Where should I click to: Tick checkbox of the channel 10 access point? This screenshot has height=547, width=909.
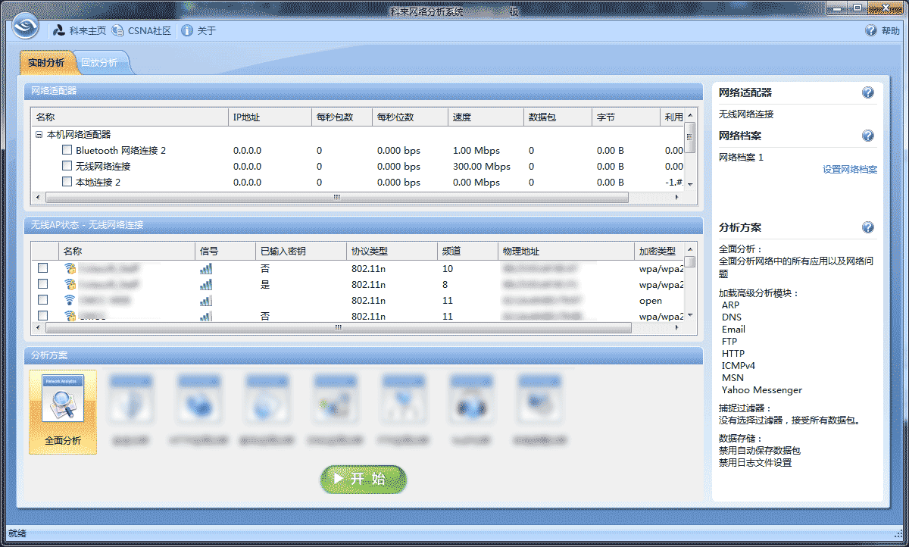[43, 268]
